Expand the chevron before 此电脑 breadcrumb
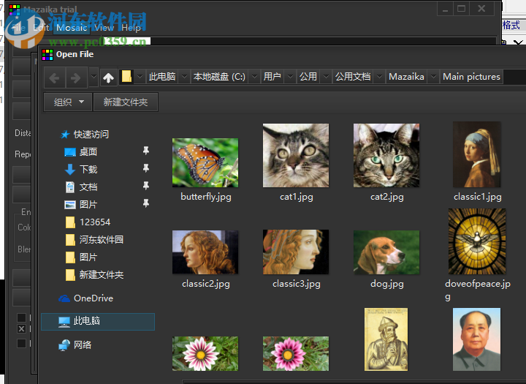The image size is (526, 384). pos(140,77)
